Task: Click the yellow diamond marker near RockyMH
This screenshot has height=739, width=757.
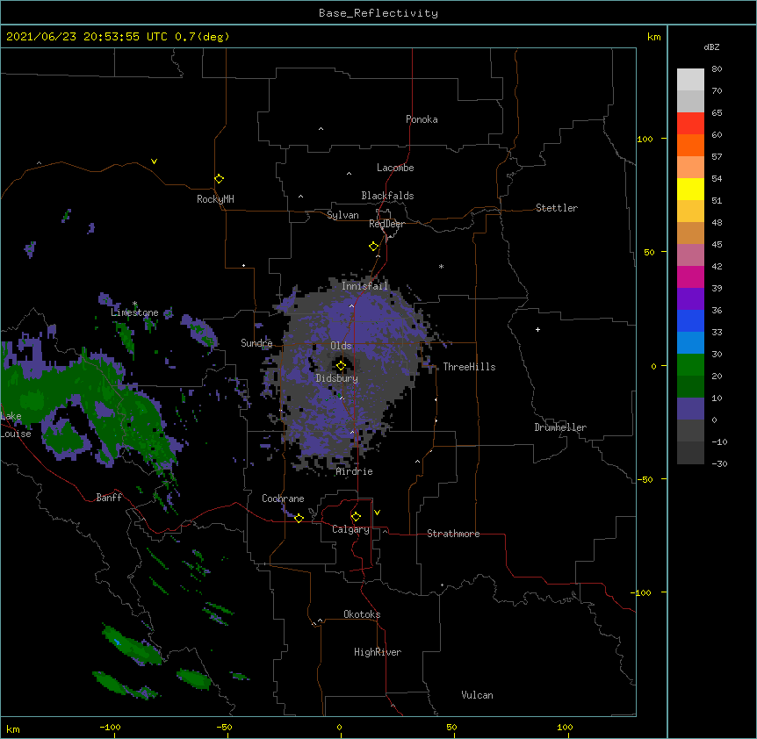Action: [x=219, y=179]
